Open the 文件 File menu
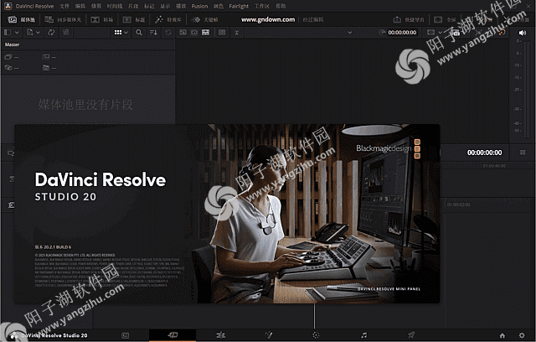536x342 pixels. [x=64, y=6]
